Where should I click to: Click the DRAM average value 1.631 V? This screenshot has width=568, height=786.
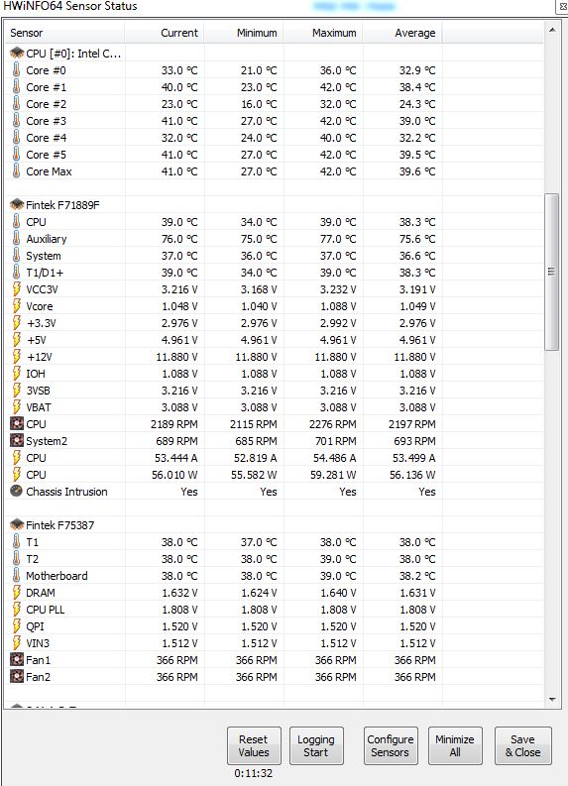coord(417,593)
